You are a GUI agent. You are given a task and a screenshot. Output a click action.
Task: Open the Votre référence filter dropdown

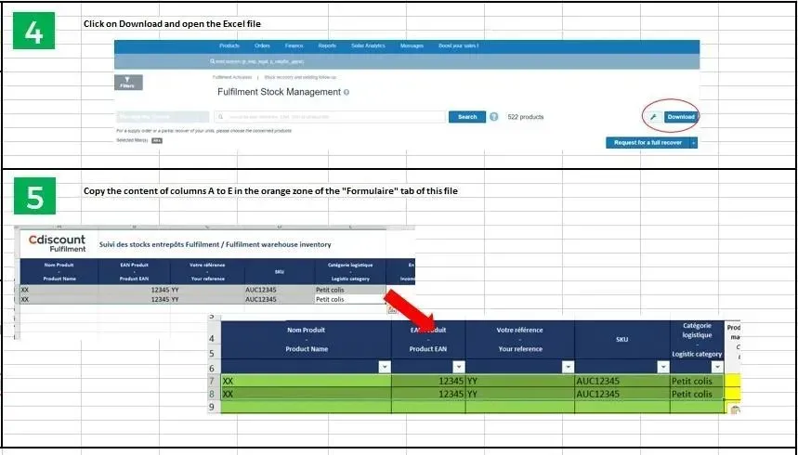tap(568, 367)
